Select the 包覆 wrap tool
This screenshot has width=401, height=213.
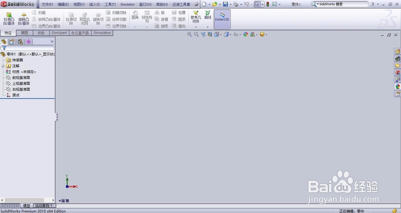coord(178,12)
